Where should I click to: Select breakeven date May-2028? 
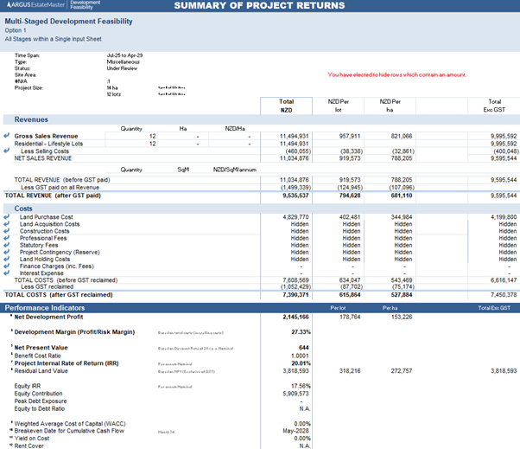point(296,431)
